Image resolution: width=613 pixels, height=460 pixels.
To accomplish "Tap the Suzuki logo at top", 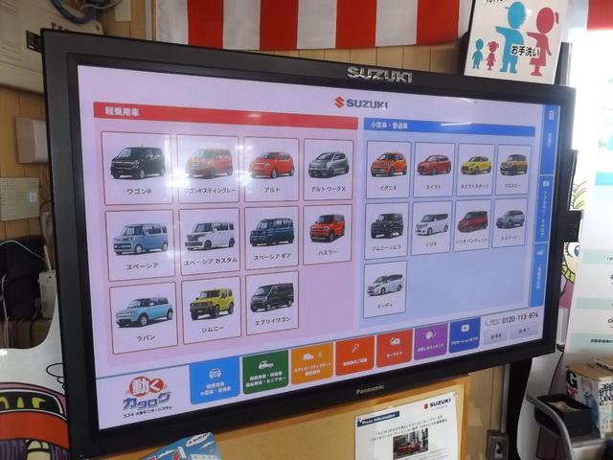I will 360,103.
